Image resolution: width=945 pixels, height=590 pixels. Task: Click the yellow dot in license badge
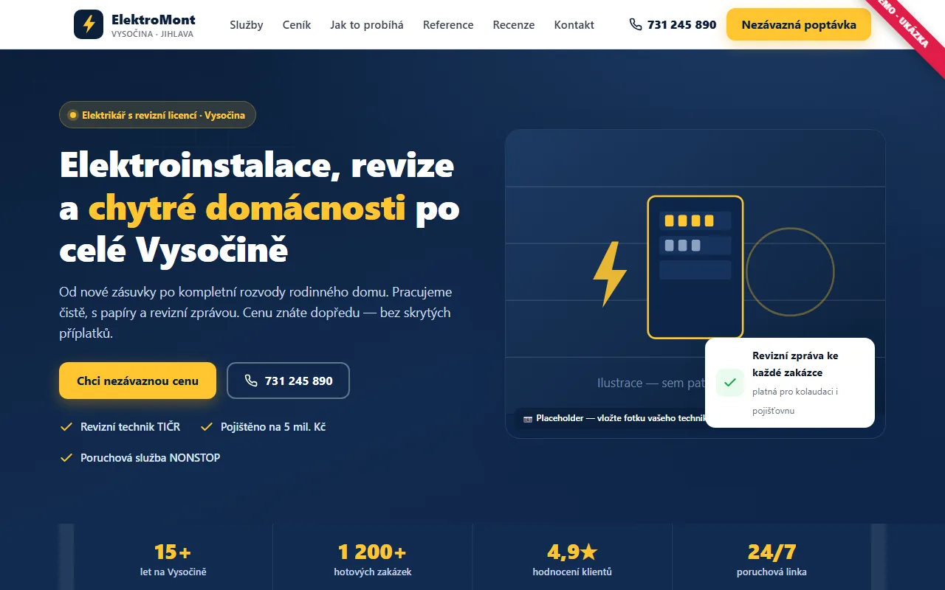[72, 115]
